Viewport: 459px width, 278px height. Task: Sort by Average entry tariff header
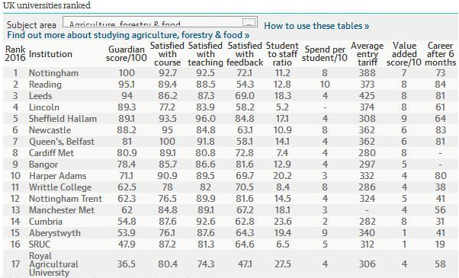367,54
